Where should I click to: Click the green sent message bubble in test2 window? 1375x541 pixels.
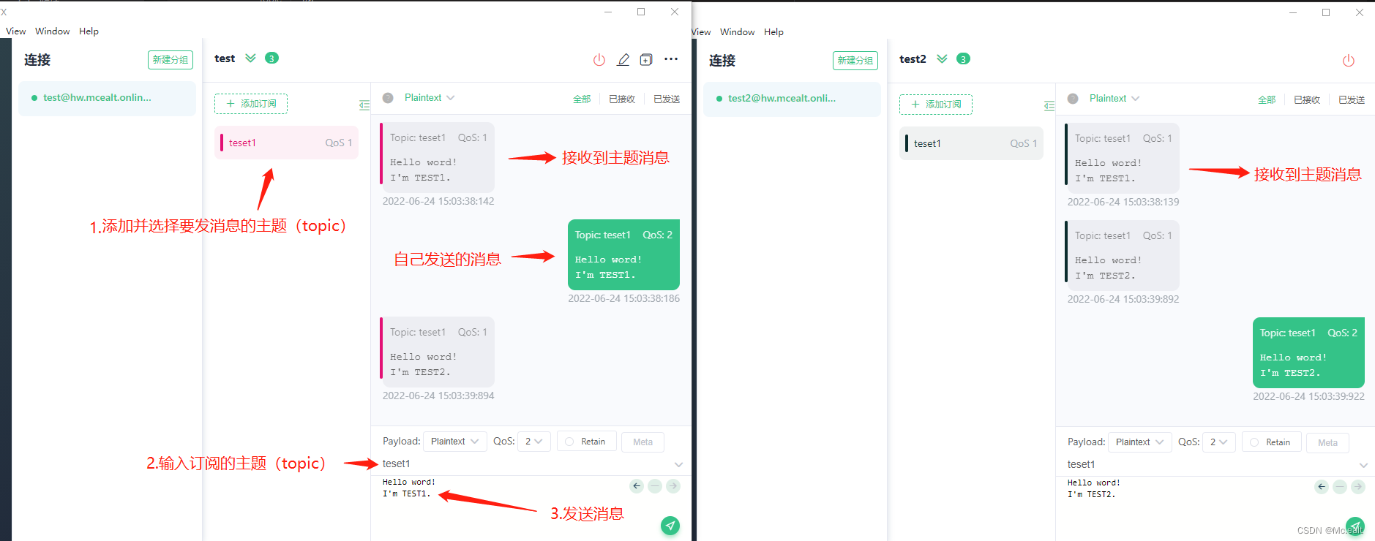pyautogui.click(x=1308, y=352)
